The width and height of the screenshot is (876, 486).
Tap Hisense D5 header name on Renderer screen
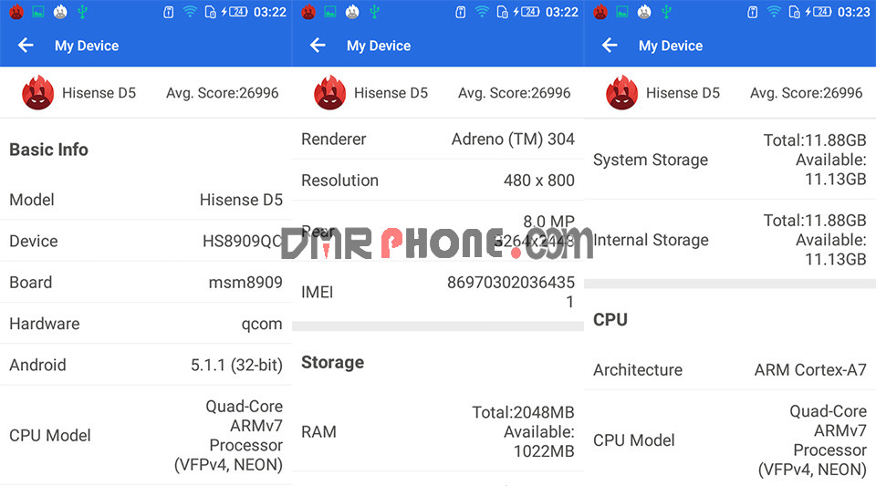[391, 93]
